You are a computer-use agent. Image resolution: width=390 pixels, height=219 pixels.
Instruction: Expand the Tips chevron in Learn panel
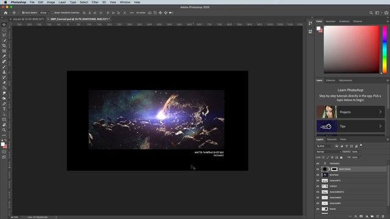(380, 126)
